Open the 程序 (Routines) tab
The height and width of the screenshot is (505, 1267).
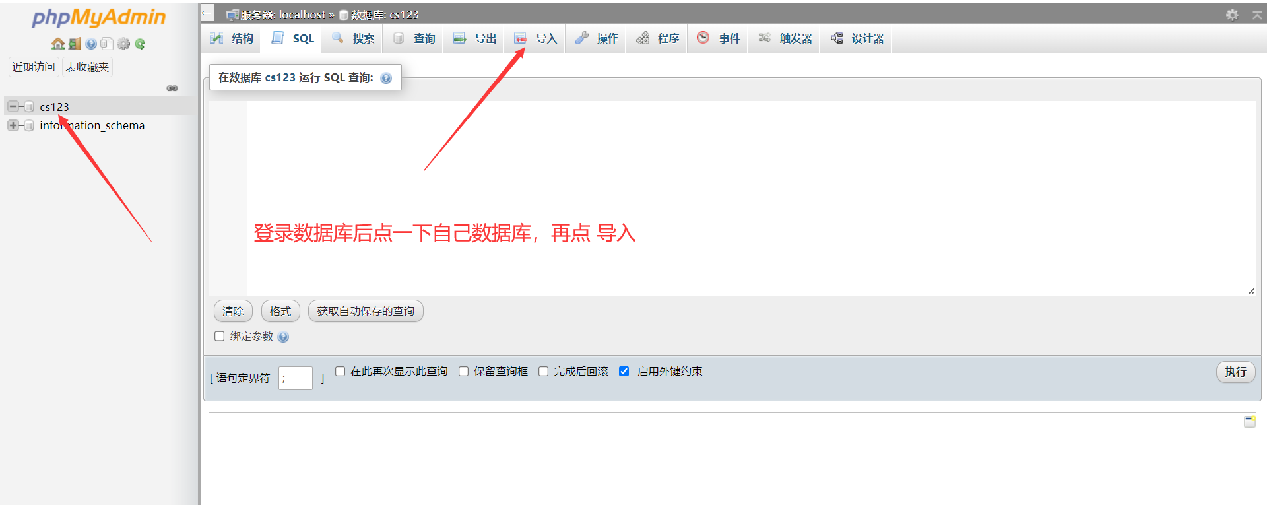657,38
